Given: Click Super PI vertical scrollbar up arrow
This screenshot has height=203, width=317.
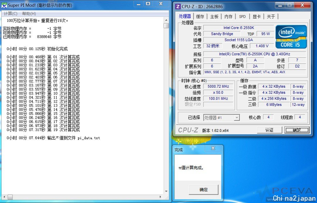Looking at the screenshot, I should [x=166, y=20].
